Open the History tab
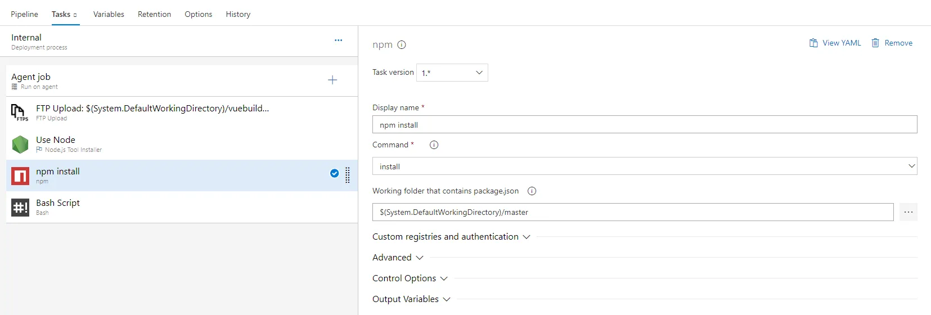 point(238,14)
